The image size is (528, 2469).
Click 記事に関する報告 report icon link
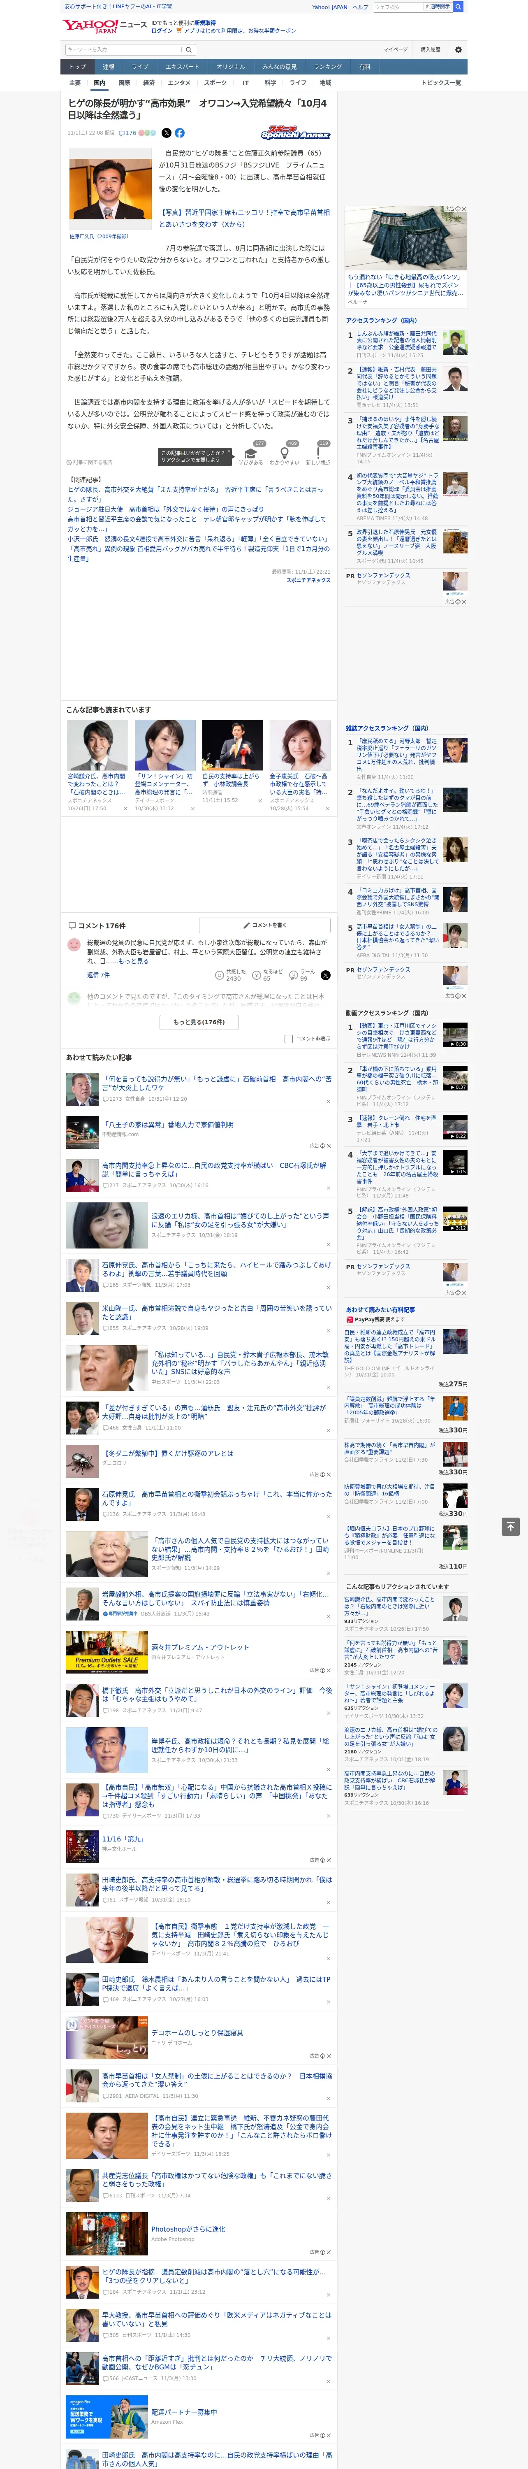[x=90, y=462]
